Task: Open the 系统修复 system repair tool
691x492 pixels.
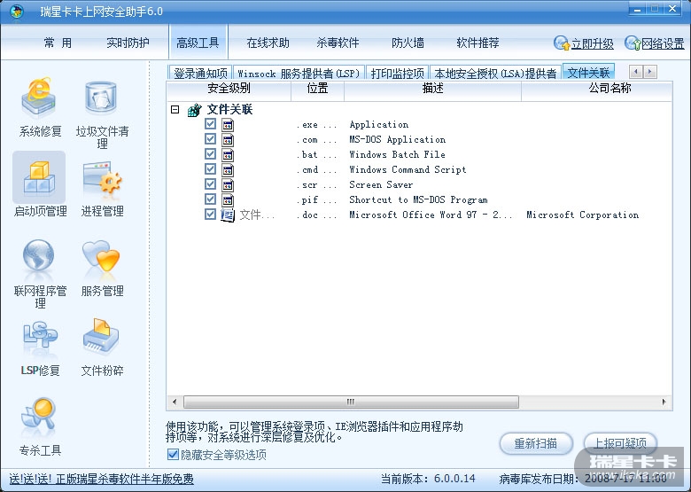Action: point(40,107)
